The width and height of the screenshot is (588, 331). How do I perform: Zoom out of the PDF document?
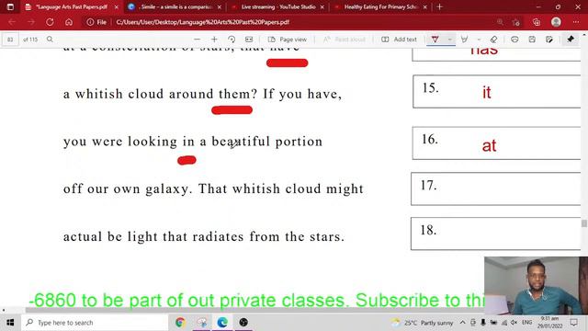197,39
